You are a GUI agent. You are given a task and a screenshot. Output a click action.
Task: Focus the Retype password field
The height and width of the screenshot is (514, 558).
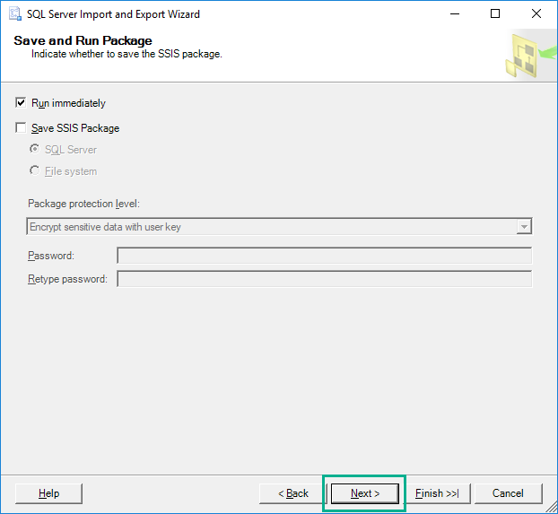tap(324, 279)
